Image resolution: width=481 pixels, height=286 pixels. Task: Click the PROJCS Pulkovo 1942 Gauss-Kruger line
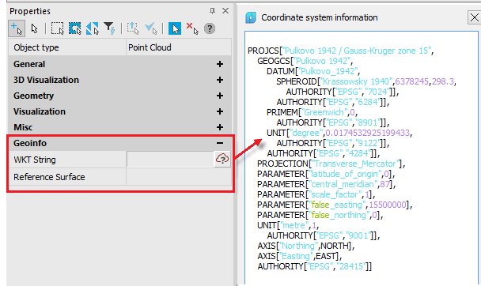340,51
